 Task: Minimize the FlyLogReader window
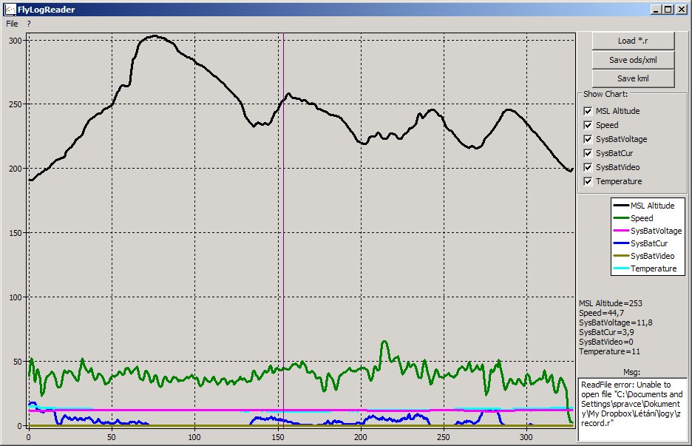click(656, 10)
